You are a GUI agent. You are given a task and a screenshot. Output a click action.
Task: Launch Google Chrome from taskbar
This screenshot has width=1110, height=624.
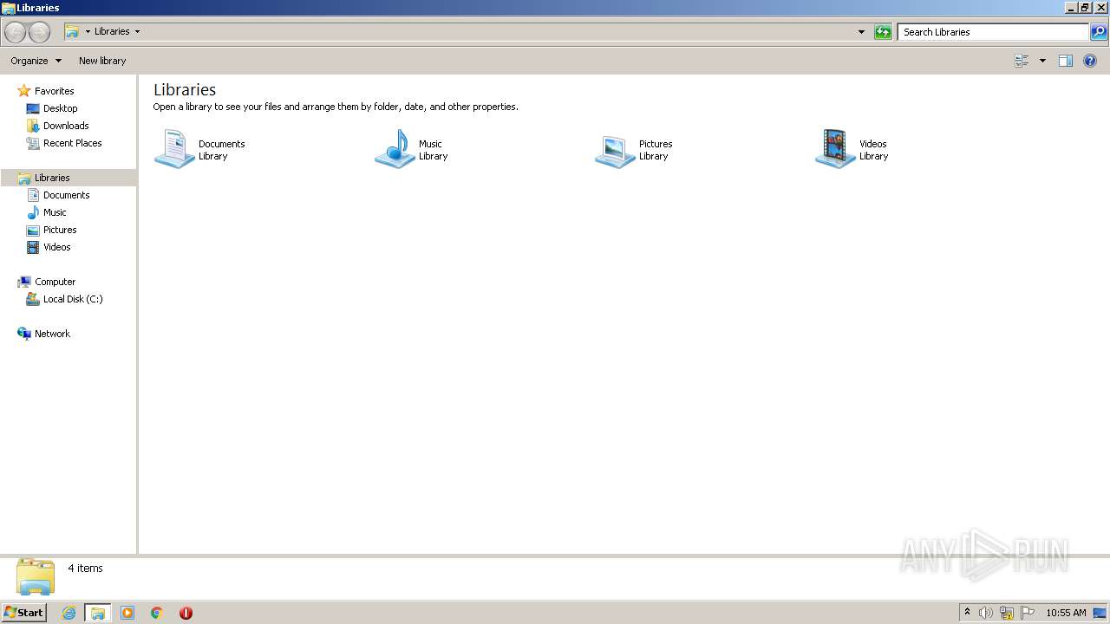[157, 613]
